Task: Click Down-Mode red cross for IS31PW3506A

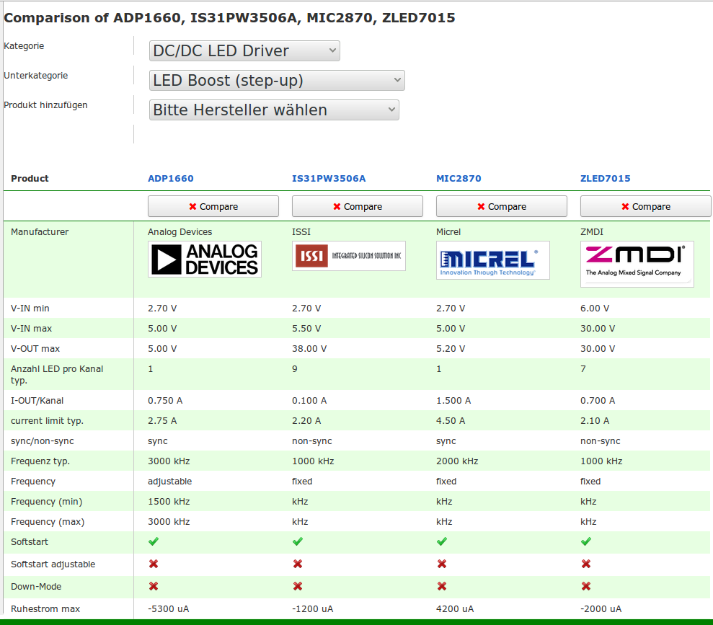Action: pyautogui.click(x=298, y=586)
